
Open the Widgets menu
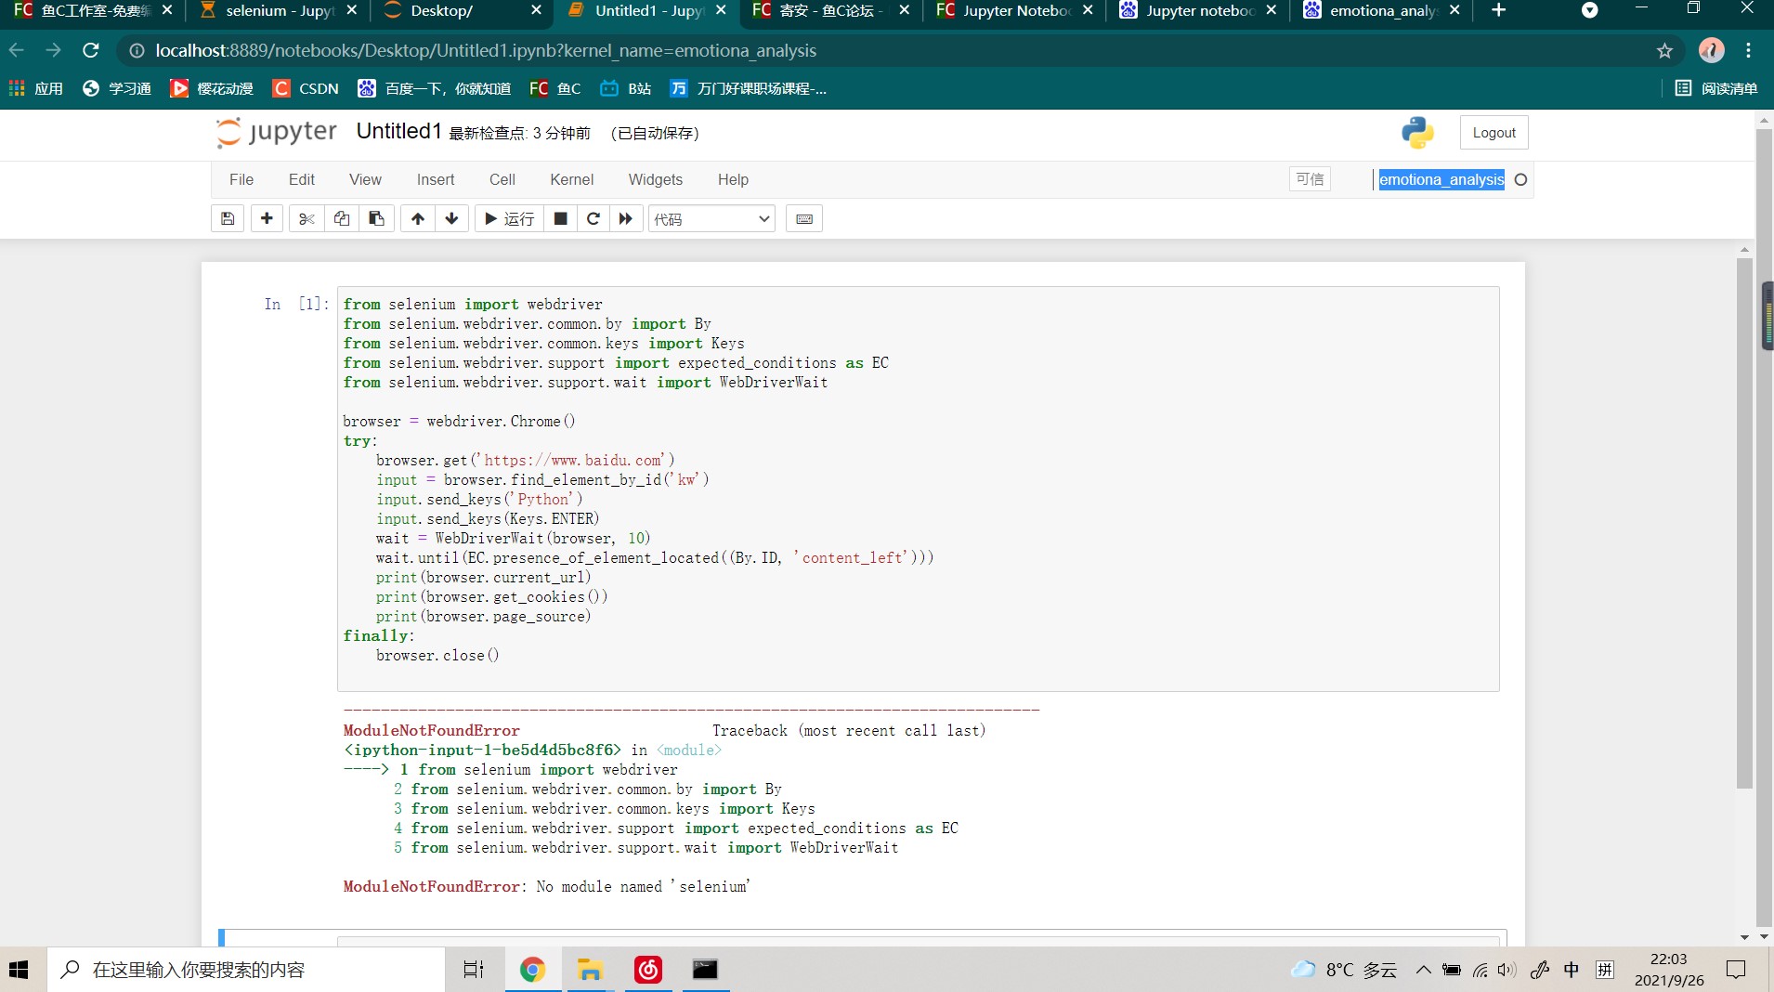pos(655,179)
